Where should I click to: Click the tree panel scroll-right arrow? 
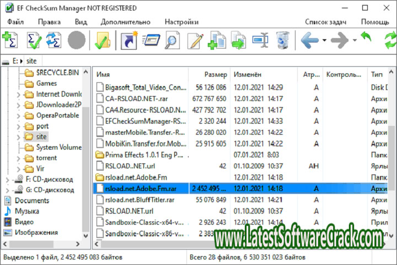(78, 244)
